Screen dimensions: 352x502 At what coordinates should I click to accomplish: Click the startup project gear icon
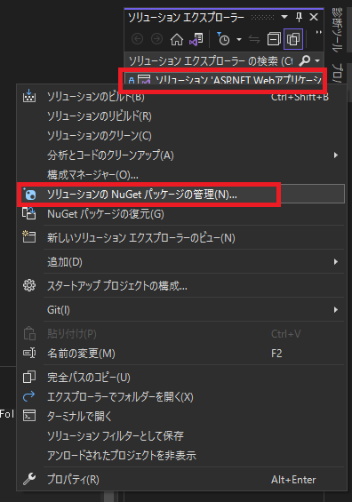pos(29,285)
